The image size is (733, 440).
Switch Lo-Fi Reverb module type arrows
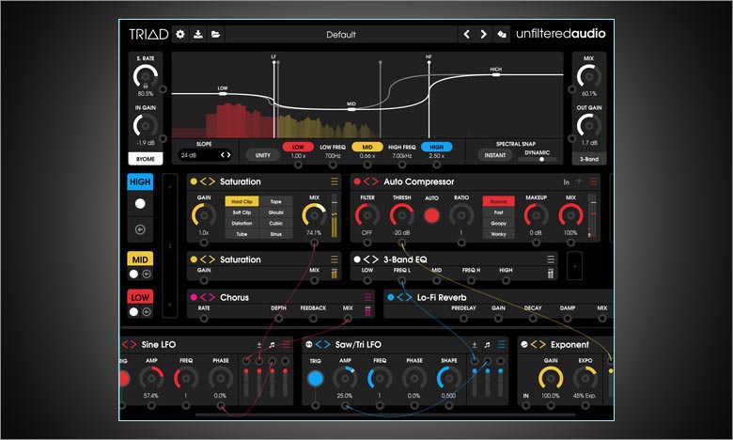coord(405,297)
